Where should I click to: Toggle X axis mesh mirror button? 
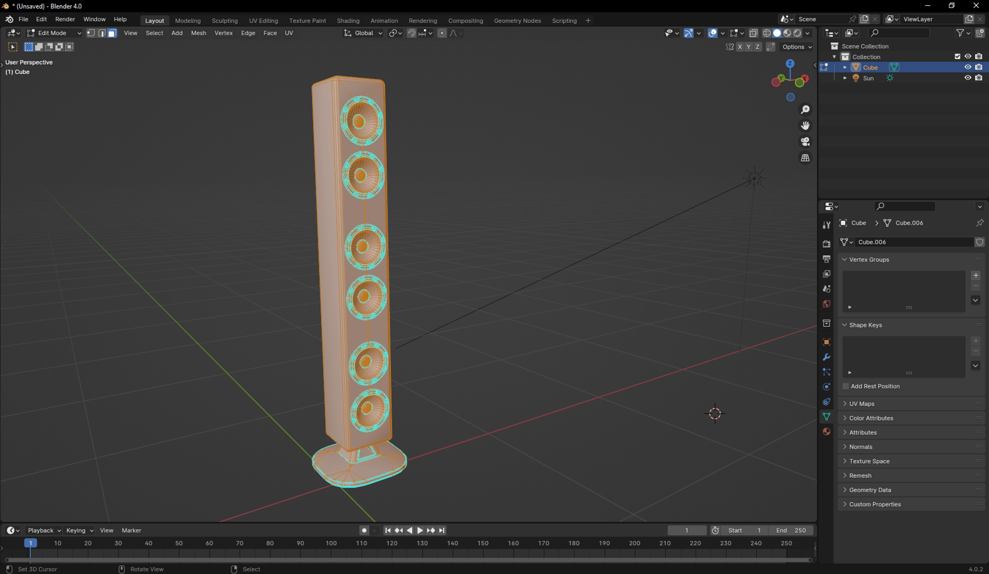click(740, 47)
